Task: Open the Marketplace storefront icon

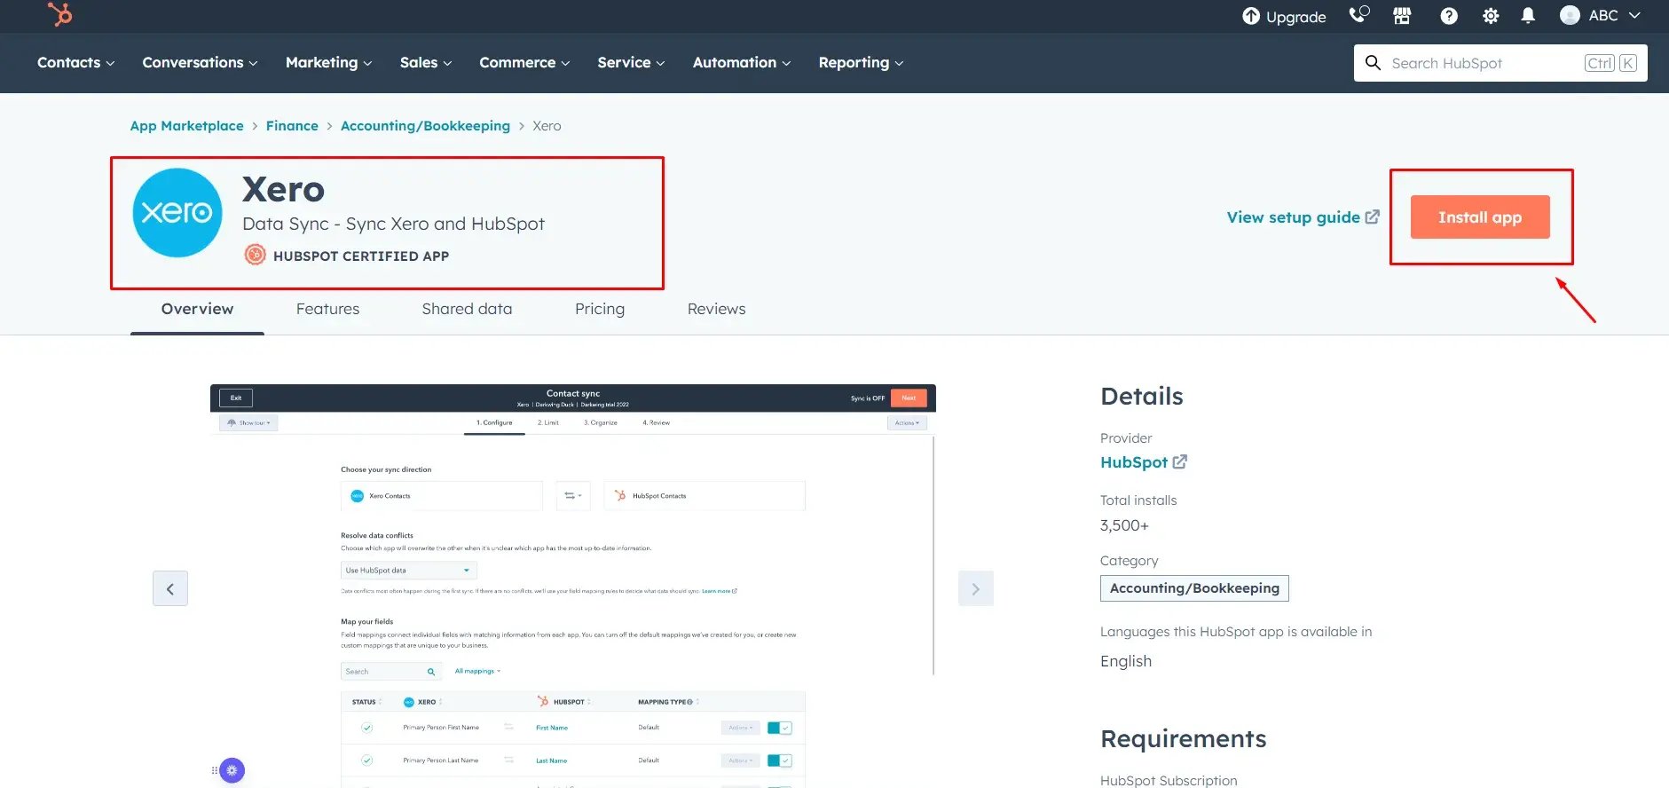Action: [x=1402, y=15]
